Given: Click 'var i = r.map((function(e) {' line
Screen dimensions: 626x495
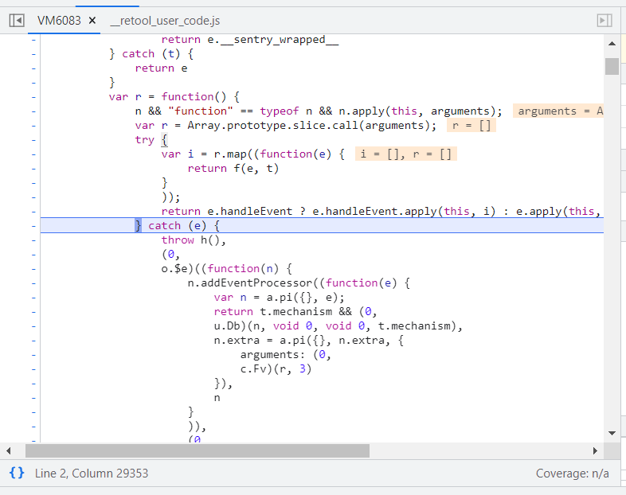Looking at the screenshot, I should click(x=253, y=154).
